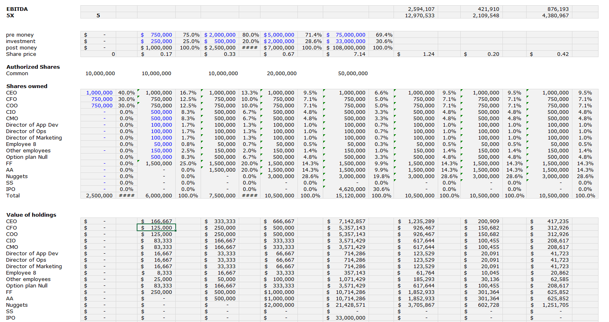
Task: Click share price 7.14
Action: pyautogui.click(x=346, y=54)
